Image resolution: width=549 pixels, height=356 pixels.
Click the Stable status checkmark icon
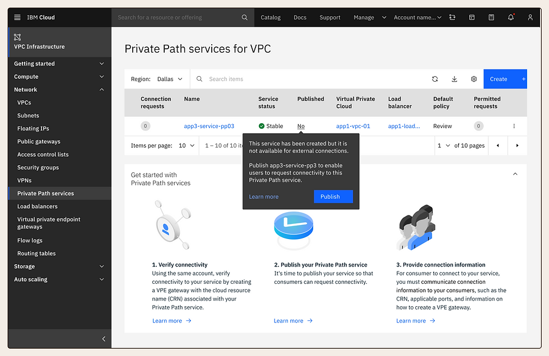point(262,126)
